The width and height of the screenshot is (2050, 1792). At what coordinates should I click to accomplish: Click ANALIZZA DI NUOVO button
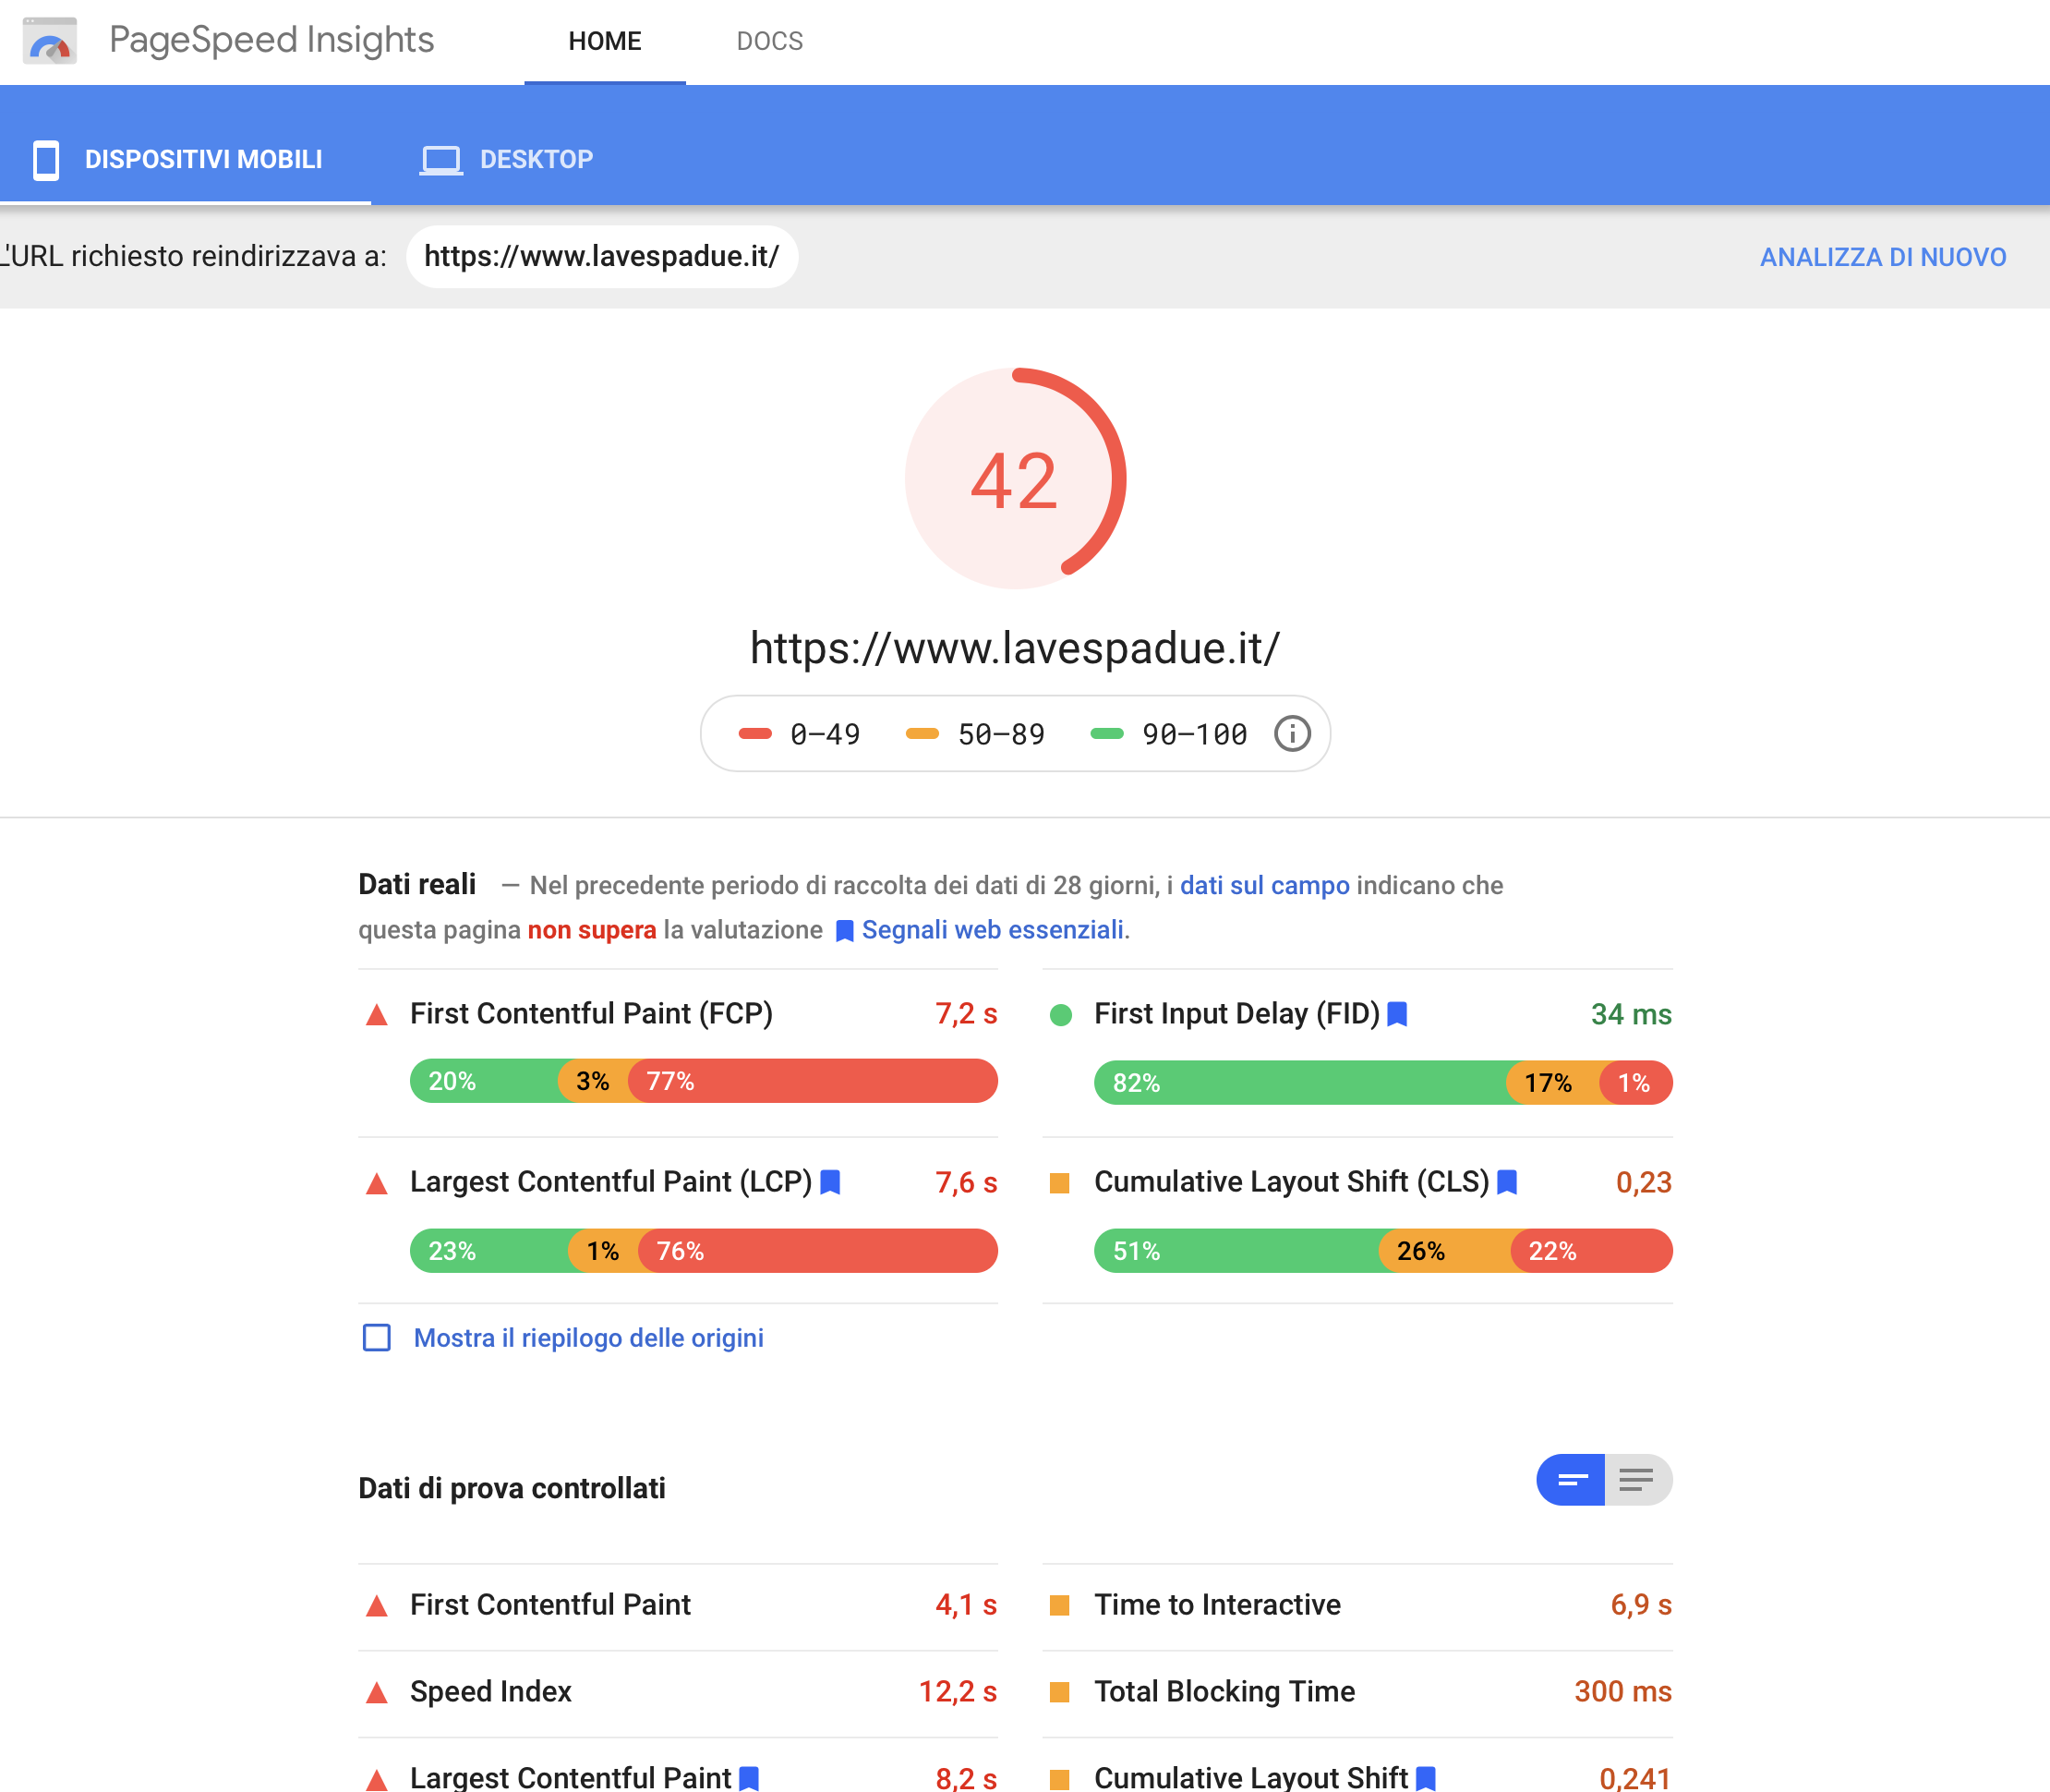point(1883,257)
